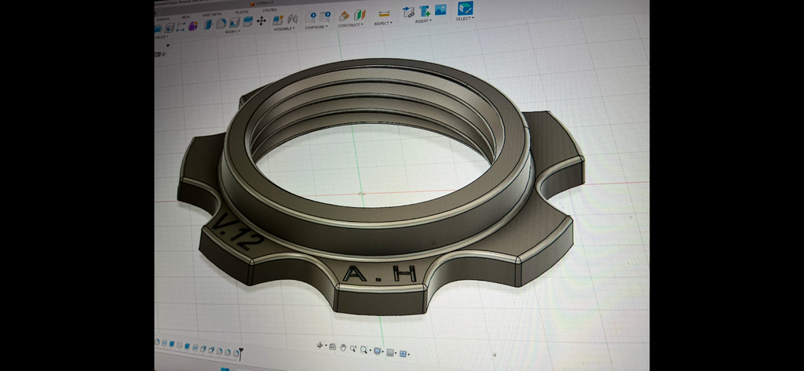Open Display Settings monitor icon

pos(377,351)
